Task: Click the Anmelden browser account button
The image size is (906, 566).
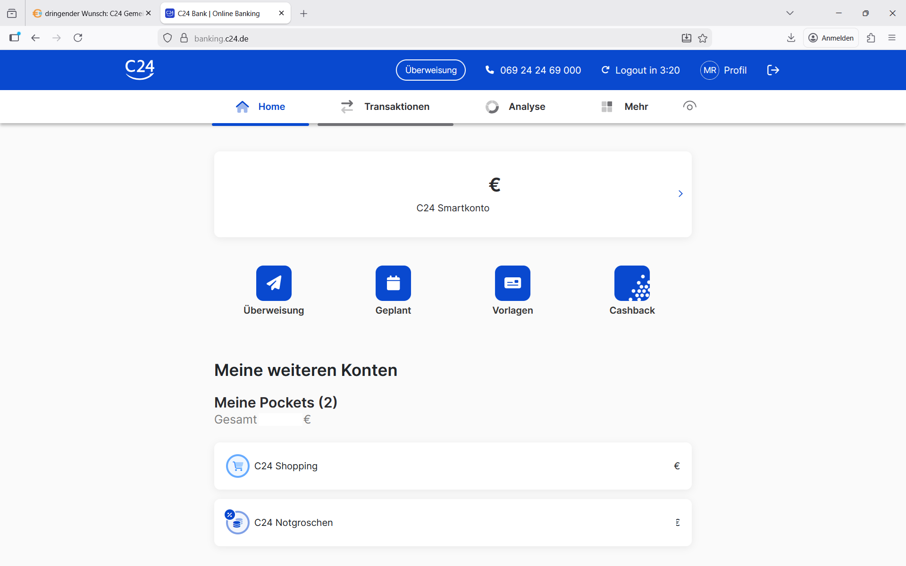Action: pos(831,38)
